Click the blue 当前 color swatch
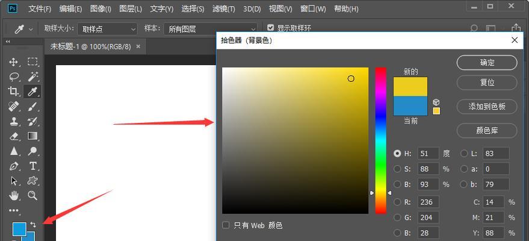The image size is (529, 241). 410,106
